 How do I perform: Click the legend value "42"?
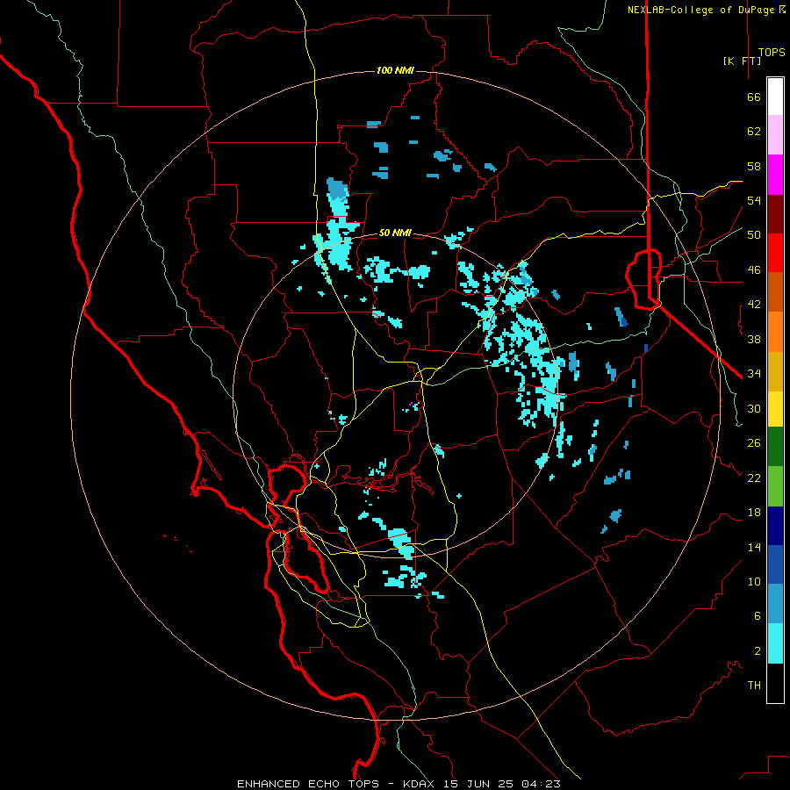coord(754,305)
